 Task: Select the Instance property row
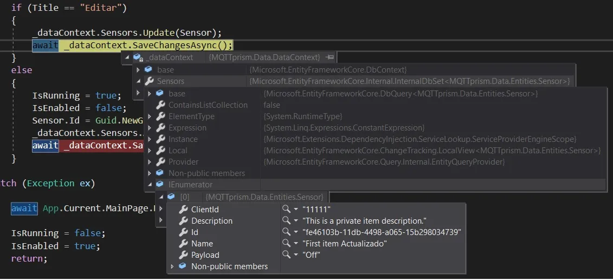pyautogui.click(x=183, y=139)
